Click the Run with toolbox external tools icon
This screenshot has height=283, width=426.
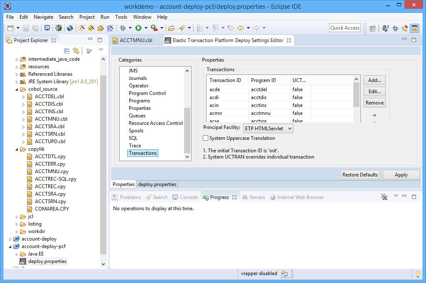154,28
